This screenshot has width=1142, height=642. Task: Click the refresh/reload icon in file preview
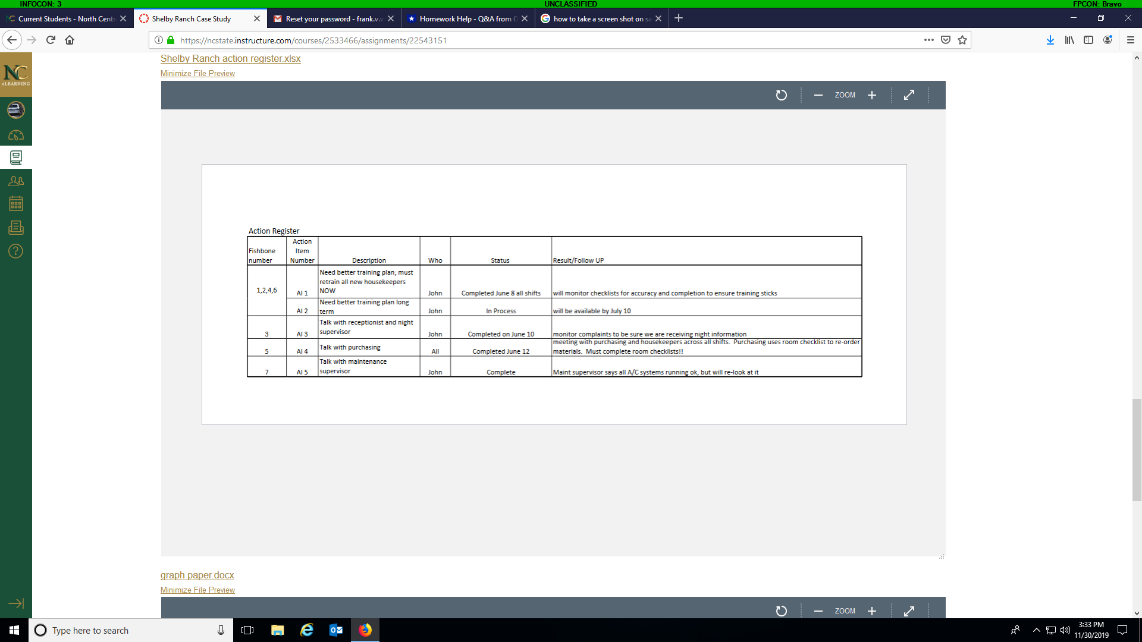[781, 94]
